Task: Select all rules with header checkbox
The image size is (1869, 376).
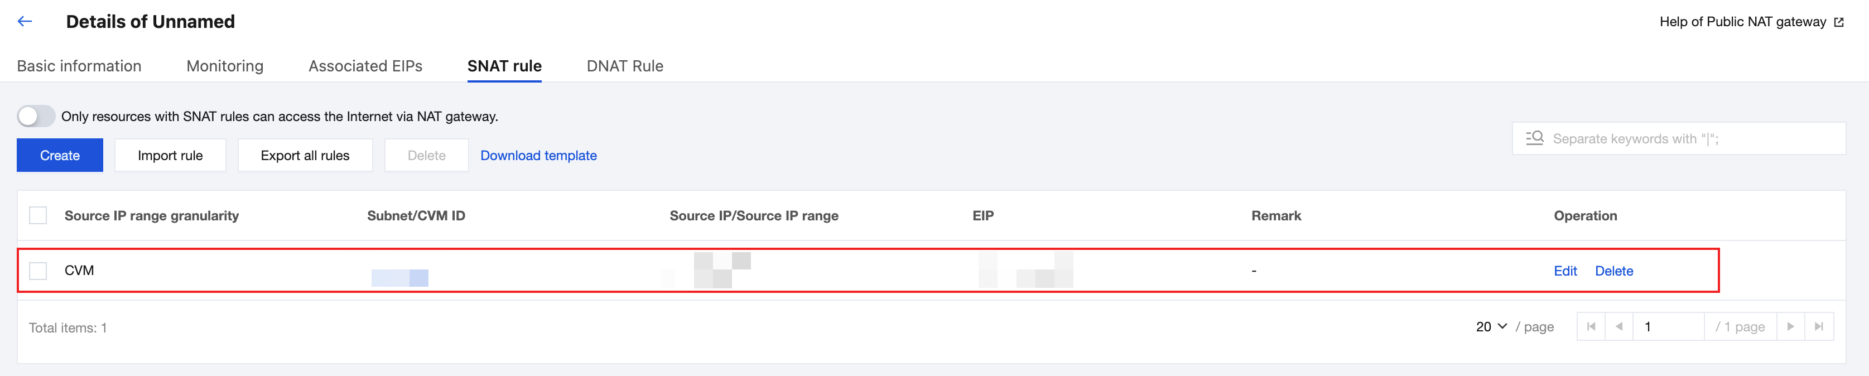Action: (38, 215)
